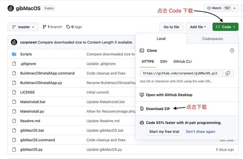Click file icon next to BuildmacOSInstallApp.command
Viewport: 243px width, 159px height.
click(x=14, y=73)
